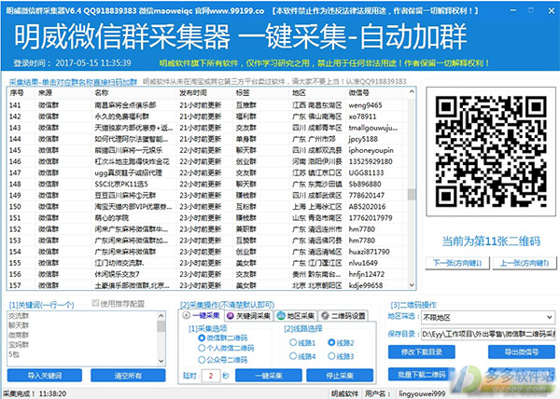Screen dimensions: 560x399
Task: Click the 延时 seconds input field
Action: pyautogui.click(x=212, y=375)
